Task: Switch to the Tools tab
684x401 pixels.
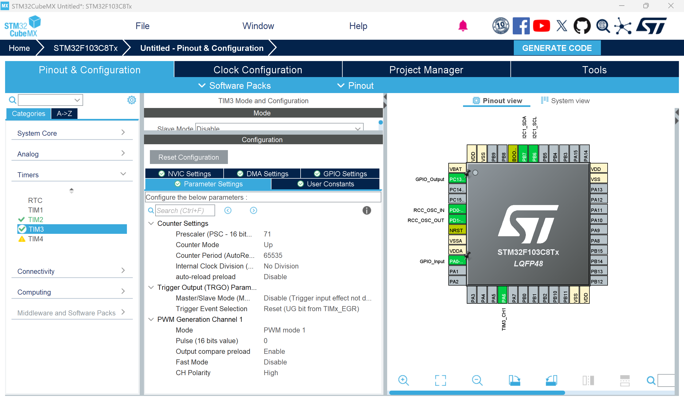Action: click(594, 70)
